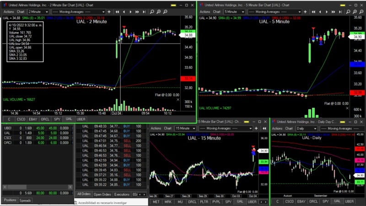Open the 2 Minute interval dropdown
Screen dimensions: 366x206
click(x=46, y=11)
